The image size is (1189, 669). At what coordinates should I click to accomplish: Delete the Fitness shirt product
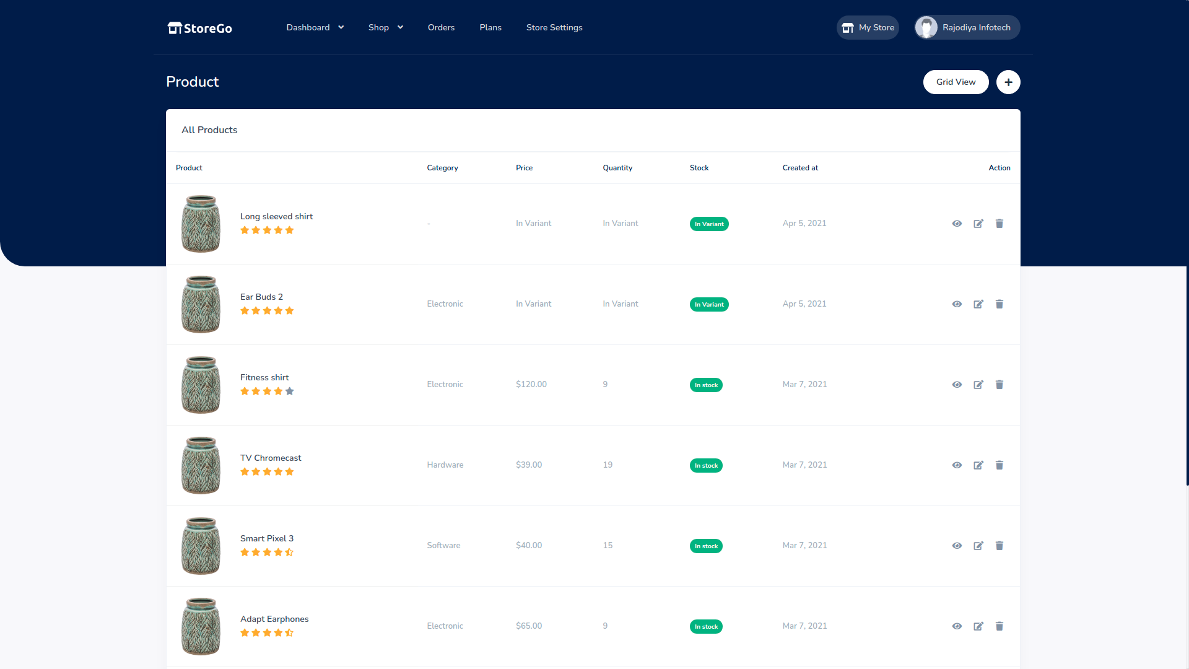pyautogui.click(x=1000, y=385)
